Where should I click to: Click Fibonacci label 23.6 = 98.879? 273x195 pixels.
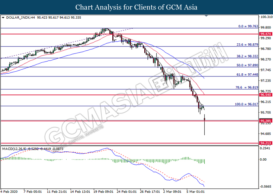tap(247, 44)
